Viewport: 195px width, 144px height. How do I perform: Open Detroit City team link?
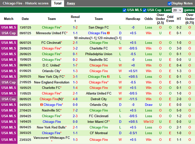click(98, 99)
